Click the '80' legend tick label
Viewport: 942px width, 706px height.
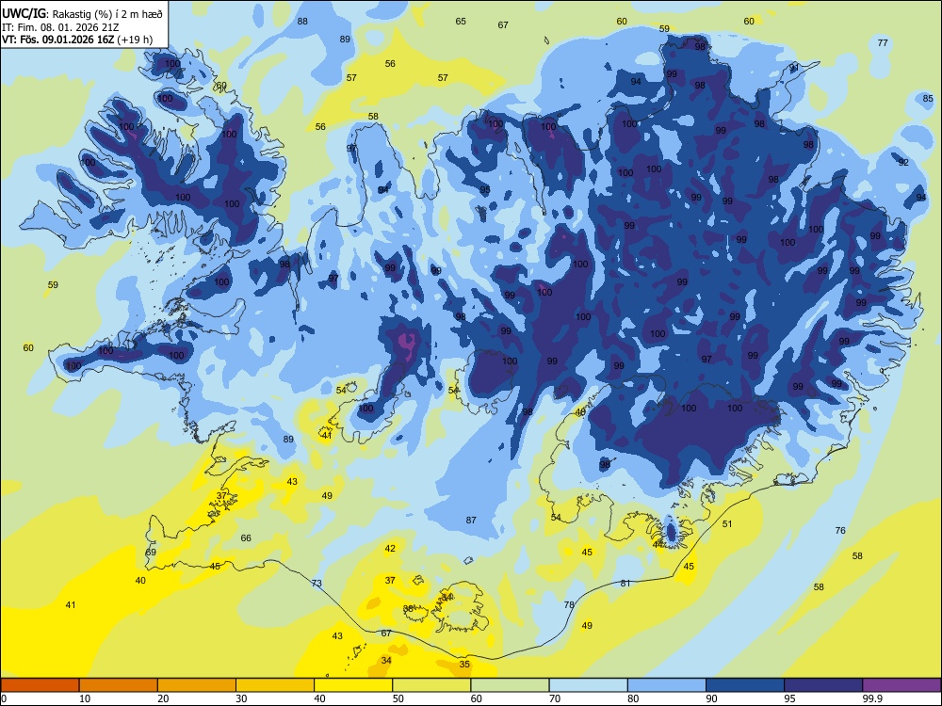click(633, 698)
